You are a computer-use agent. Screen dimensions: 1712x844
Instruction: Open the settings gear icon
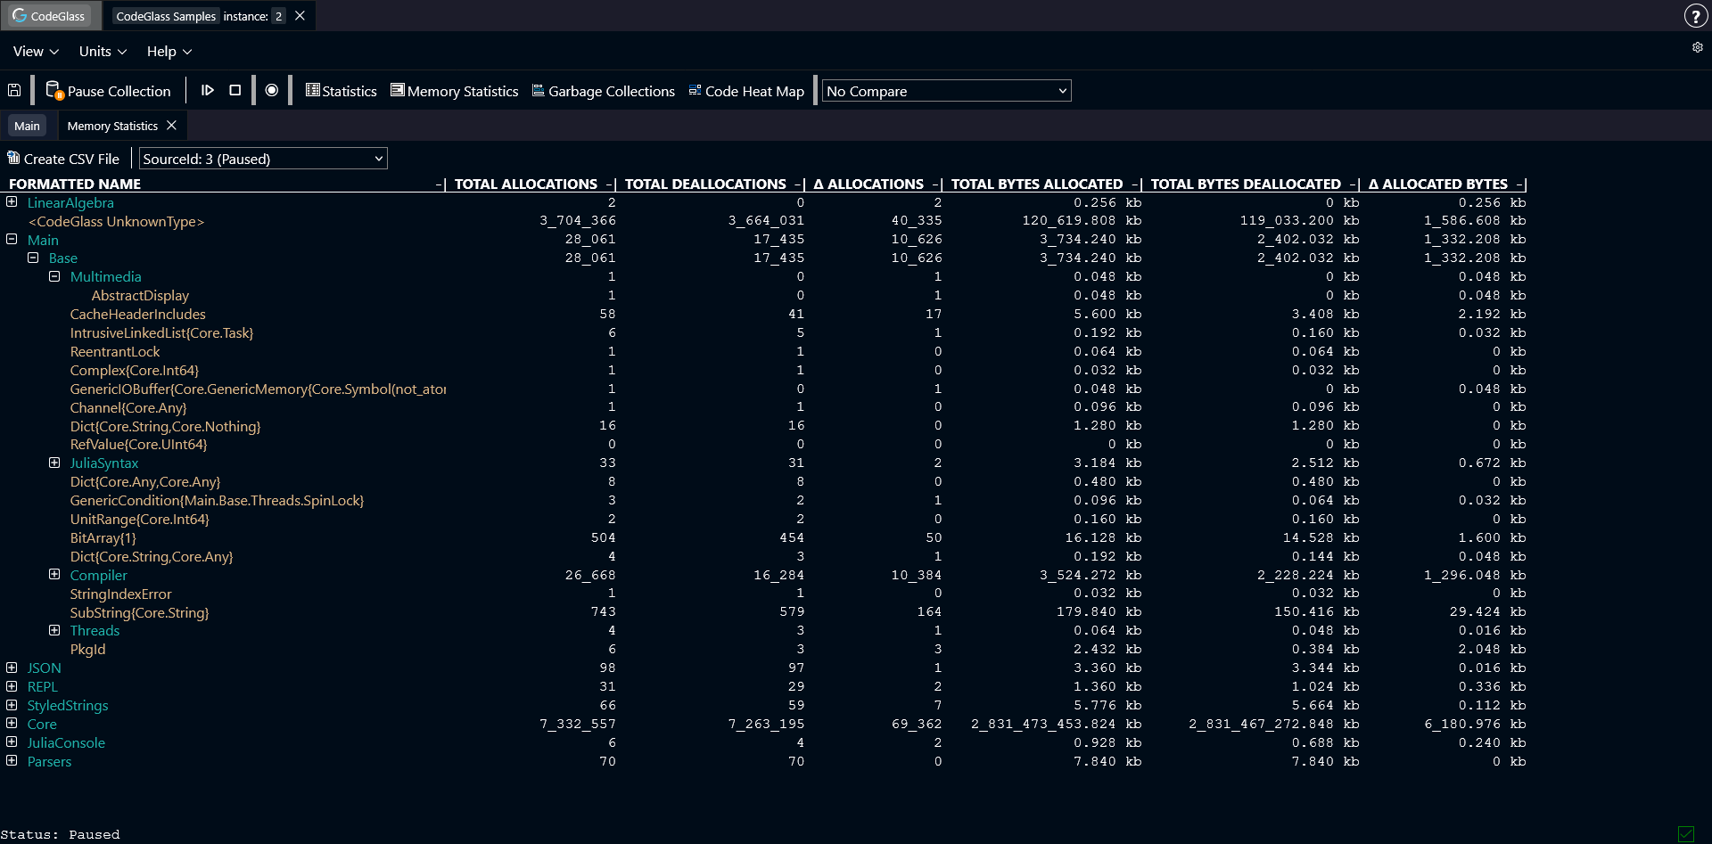pos(1698,48)
